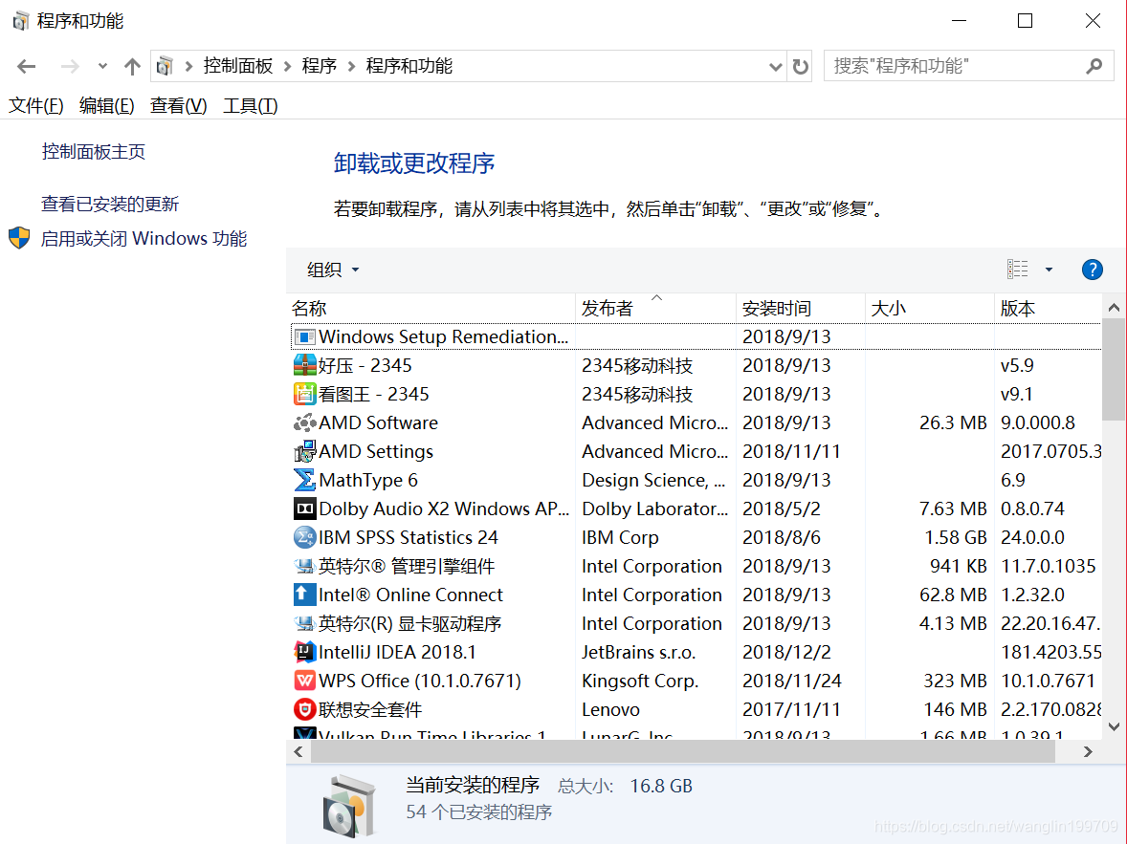Open 启用或关闭 Windows 功能 link
Viewport: 1127px width, 844px height.
(144, 238)
